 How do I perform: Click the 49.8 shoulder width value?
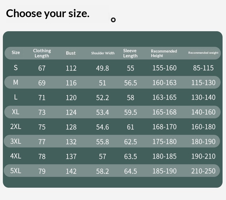pyautogui.click(x=102, y=68)
